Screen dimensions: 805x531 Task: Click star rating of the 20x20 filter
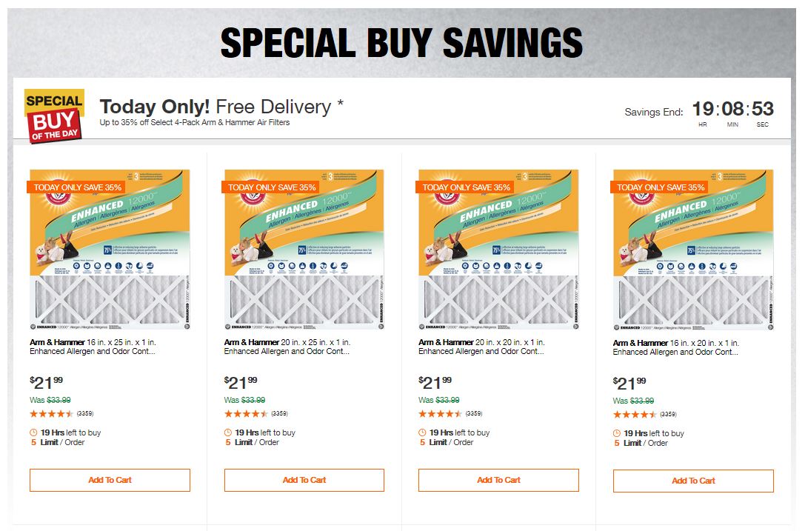point(441,413)
